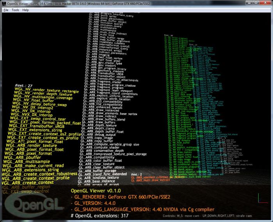The image size is (273, 222).
Task: Select WGL_EXT_swap_control_tear text
Action: point(38,119)
